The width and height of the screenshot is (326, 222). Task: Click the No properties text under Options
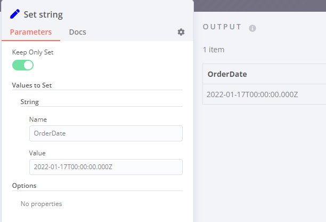(41, 203)
